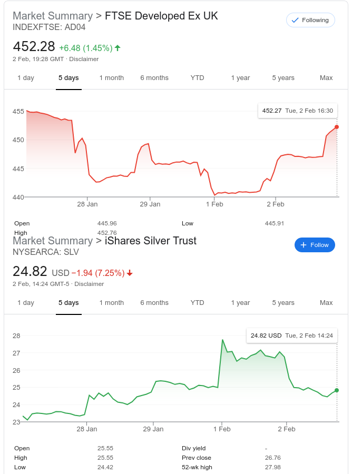Select the 1 day tab on FTSE chart
This screenshot has height=474, width=352.
25,78
